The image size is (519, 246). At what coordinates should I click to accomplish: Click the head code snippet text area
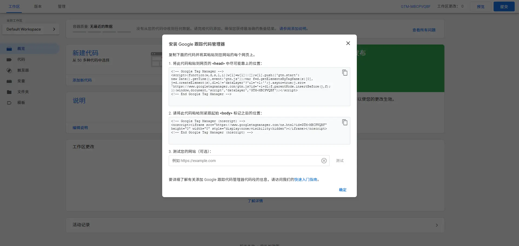pos(259,87)
